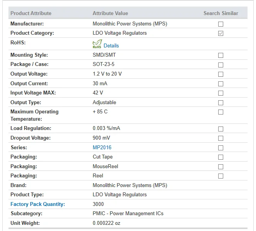The image size is (256, 231).
Task: Check the MouseReel packaging checkbox
Action: (221, 167)
